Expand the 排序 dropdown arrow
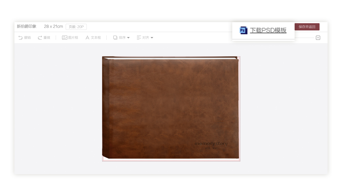 (128, 38)
